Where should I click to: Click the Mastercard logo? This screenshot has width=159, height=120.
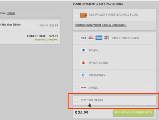(91, 38)
